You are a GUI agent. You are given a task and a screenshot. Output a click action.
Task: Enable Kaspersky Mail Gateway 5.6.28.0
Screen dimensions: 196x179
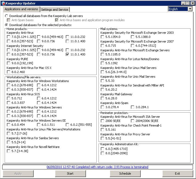102,98
